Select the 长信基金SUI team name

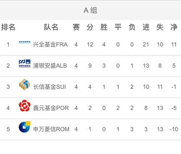click(x=50, y=87)
